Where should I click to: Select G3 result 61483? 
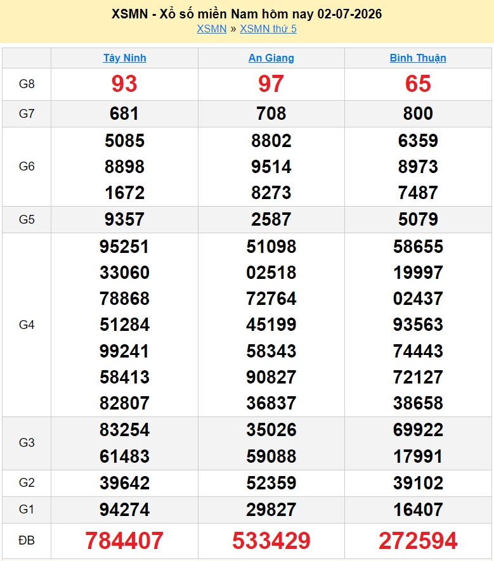click(124, 456)
